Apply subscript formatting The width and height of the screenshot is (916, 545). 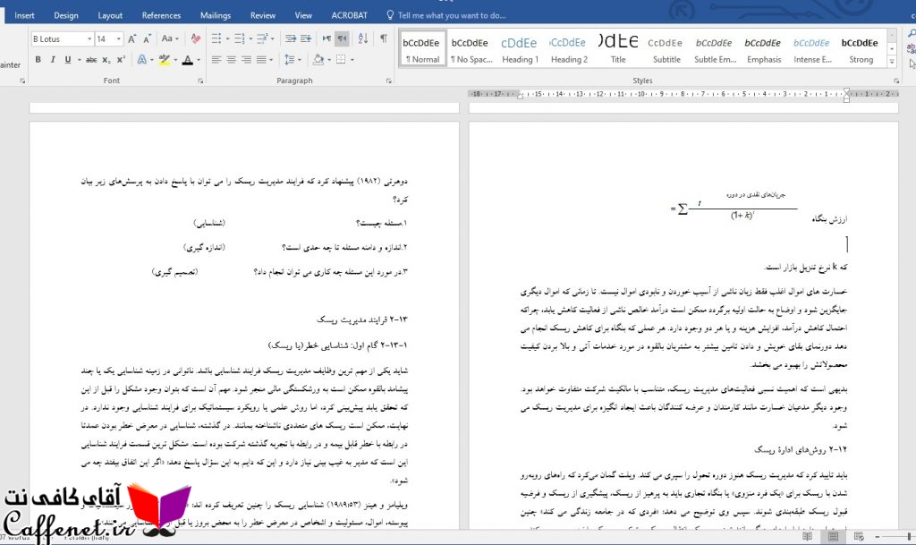point(106,60)
